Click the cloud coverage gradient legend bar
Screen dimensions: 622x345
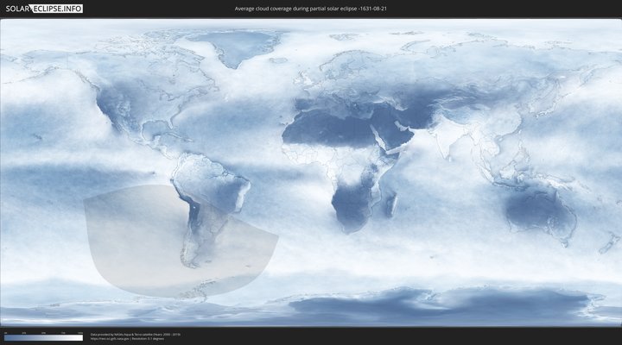43,338
